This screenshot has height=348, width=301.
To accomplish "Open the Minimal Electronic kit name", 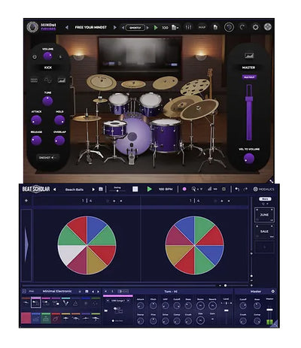I will (x=57, y=292).
